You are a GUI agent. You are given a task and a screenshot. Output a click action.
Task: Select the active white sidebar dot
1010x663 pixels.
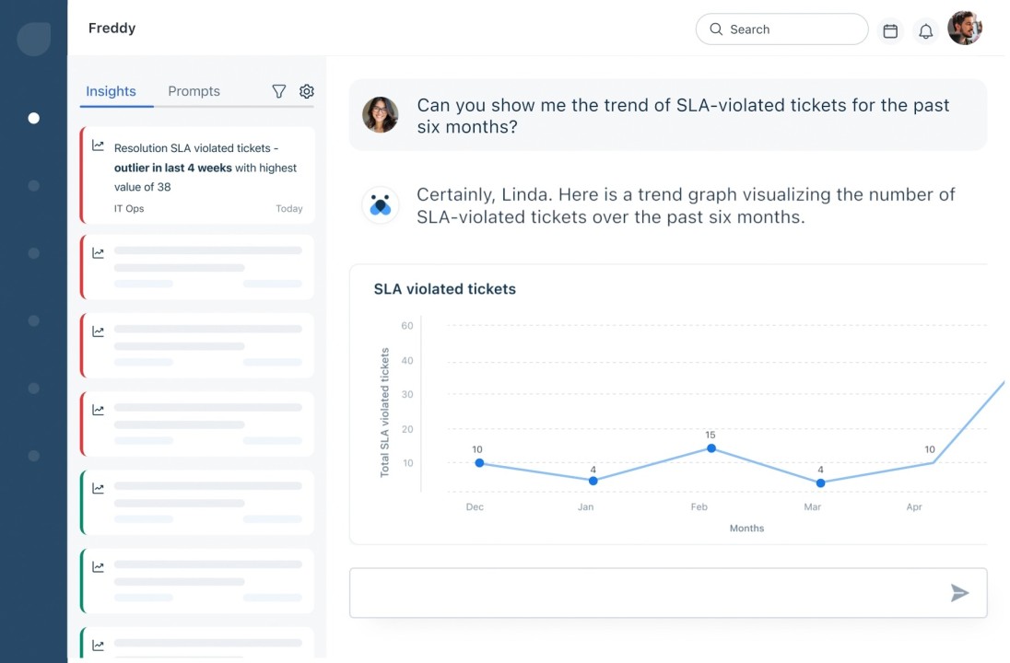point(34,118)
